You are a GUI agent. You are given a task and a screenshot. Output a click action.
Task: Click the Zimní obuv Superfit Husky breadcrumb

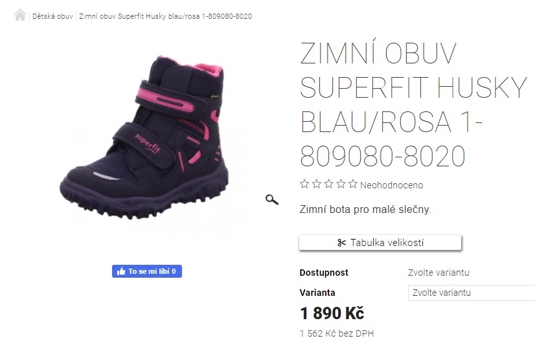coord(165,16)
